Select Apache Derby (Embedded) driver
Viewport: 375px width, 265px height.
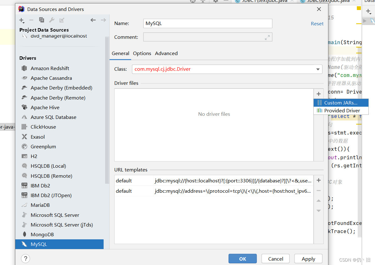tap(59, 88)
